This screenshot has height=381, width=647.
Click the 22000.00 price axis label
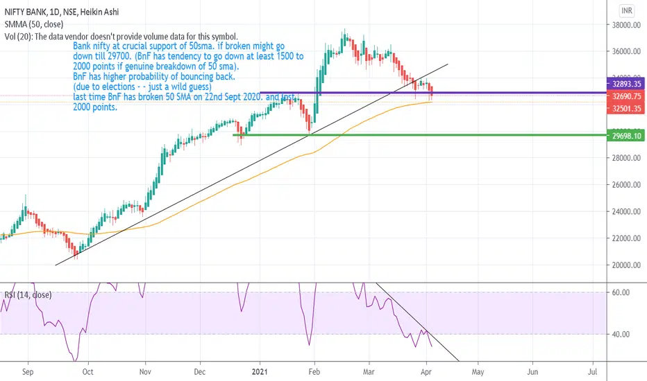click(x=626, y=238)
